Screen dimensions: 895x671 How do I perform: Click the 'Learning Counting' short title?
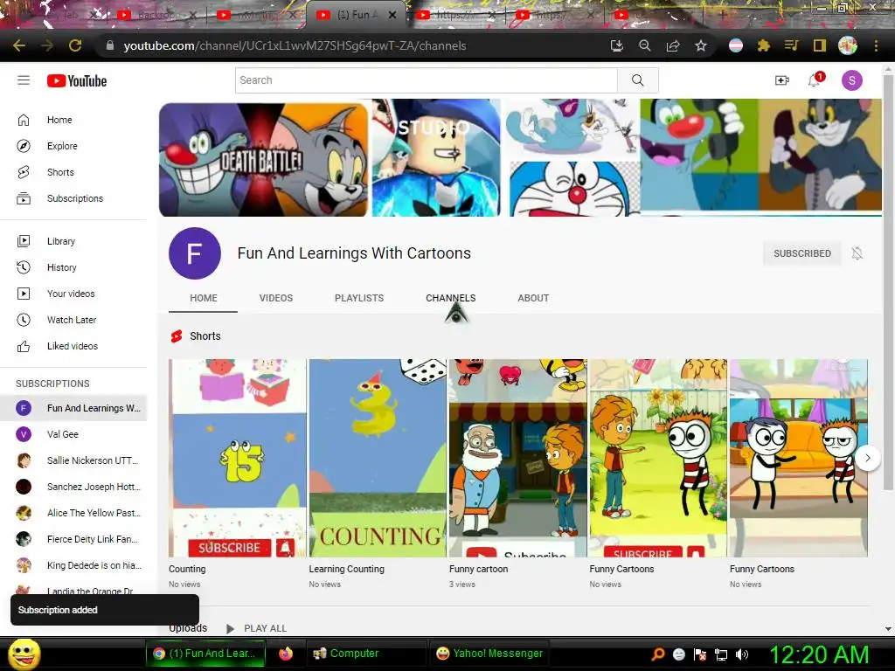(346, 569)
